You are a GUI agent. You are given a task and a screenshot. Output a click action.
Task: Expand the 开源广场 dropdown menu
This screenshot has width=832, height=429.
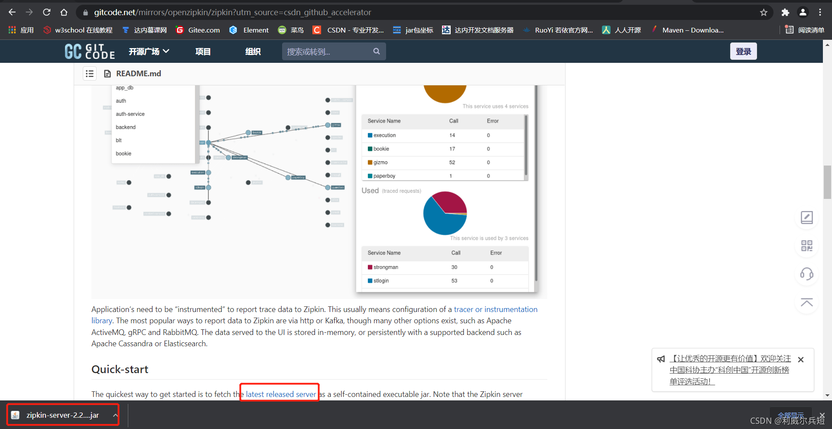point(149,52)
